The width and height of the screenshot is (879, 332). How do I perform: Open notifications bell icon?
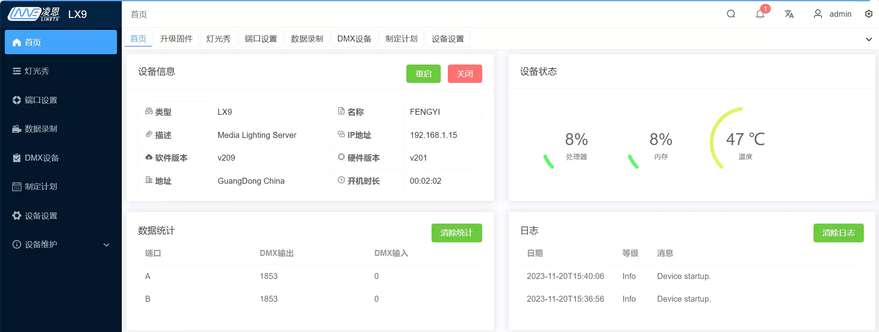760,14
